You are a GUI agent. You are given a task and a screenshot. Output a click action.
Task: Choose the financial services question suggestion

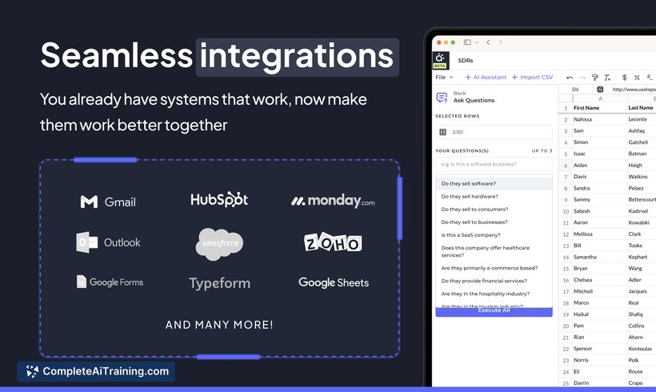(494, 281)
